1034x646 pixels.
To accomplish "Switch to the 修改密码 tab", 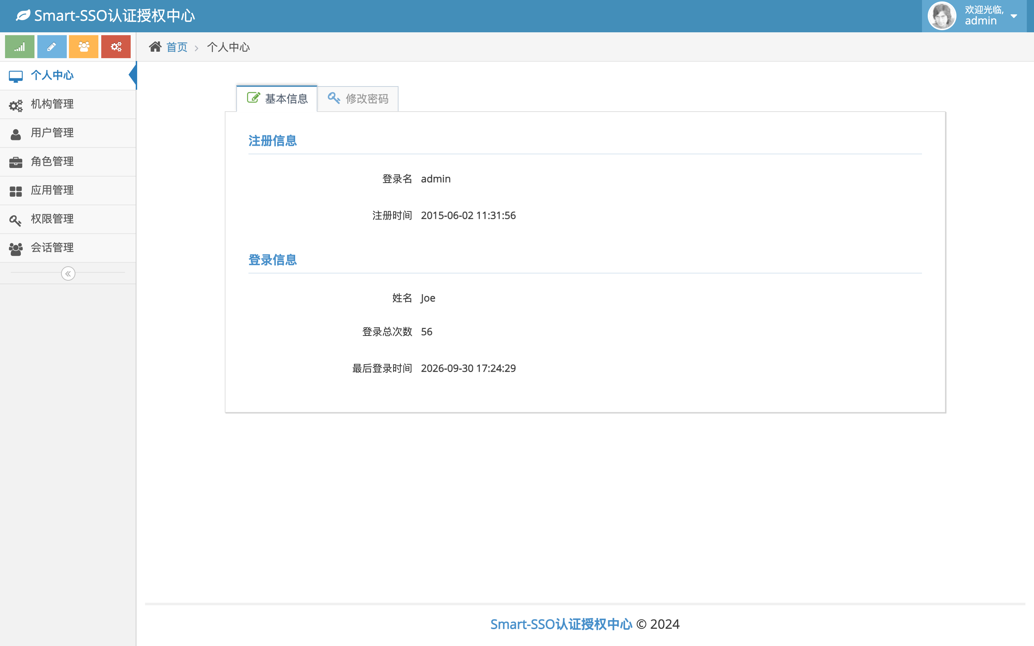I will [358, 99].
